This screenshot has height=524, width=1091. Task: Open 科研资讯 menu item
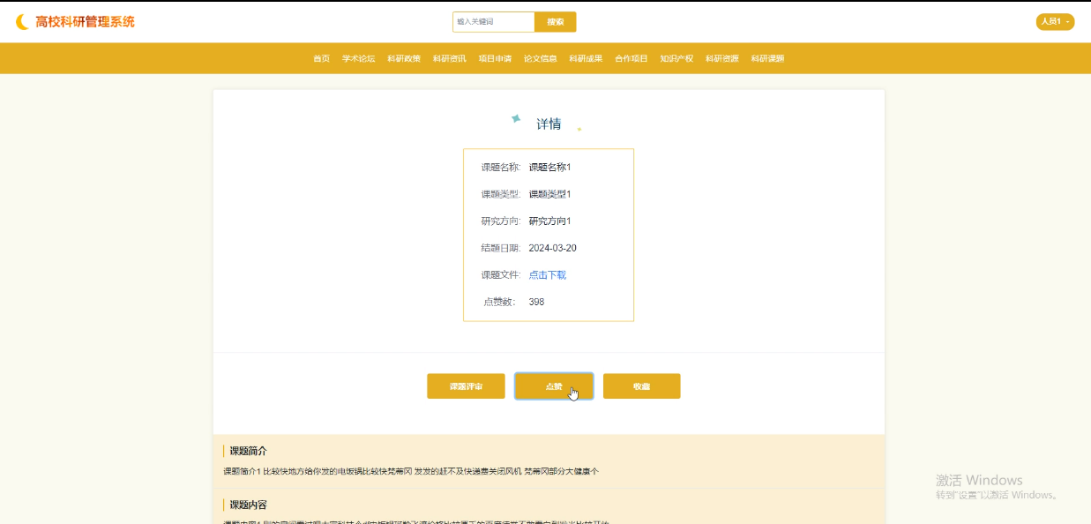pyautogui.click(x=449, y=58)
